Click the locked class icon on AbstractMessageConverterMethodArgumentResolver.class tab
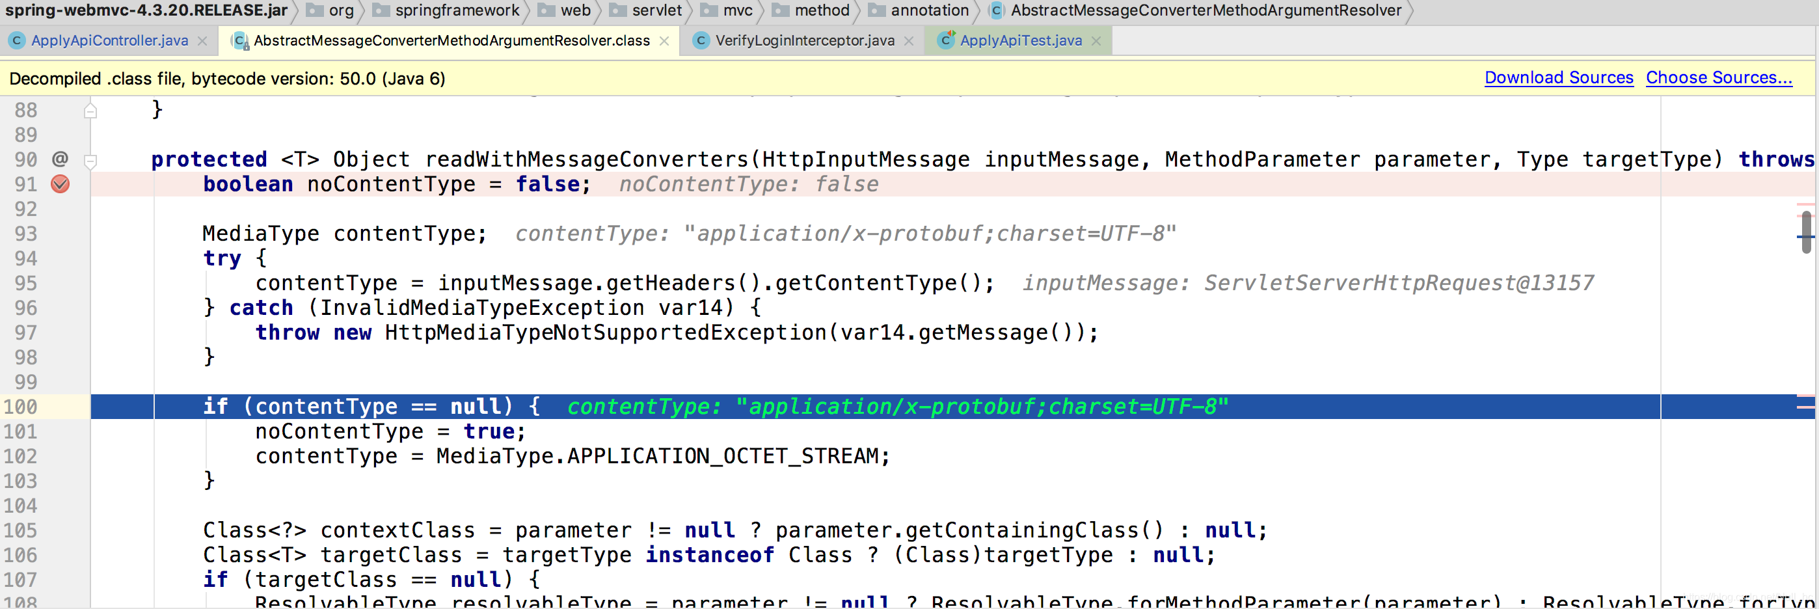 click(x=240, y=41)
